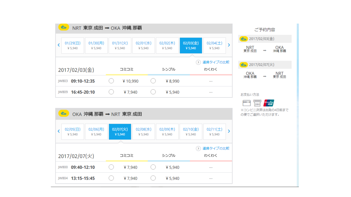Click flight time 09:40-12:10
The height and width of the screenshot is (197, 351).
point(83,167)
